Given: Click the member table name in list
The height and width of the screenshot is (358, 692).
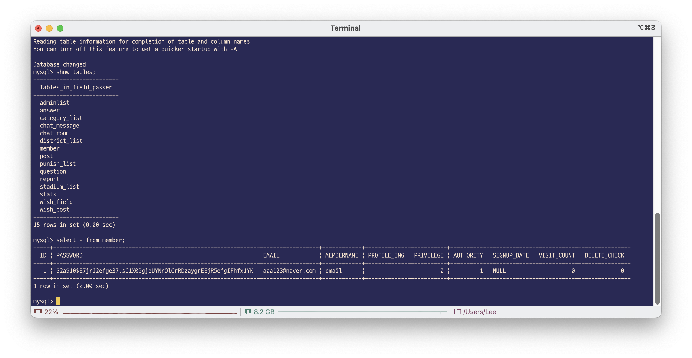Looking at the screenshot, I should click(50, 148).
